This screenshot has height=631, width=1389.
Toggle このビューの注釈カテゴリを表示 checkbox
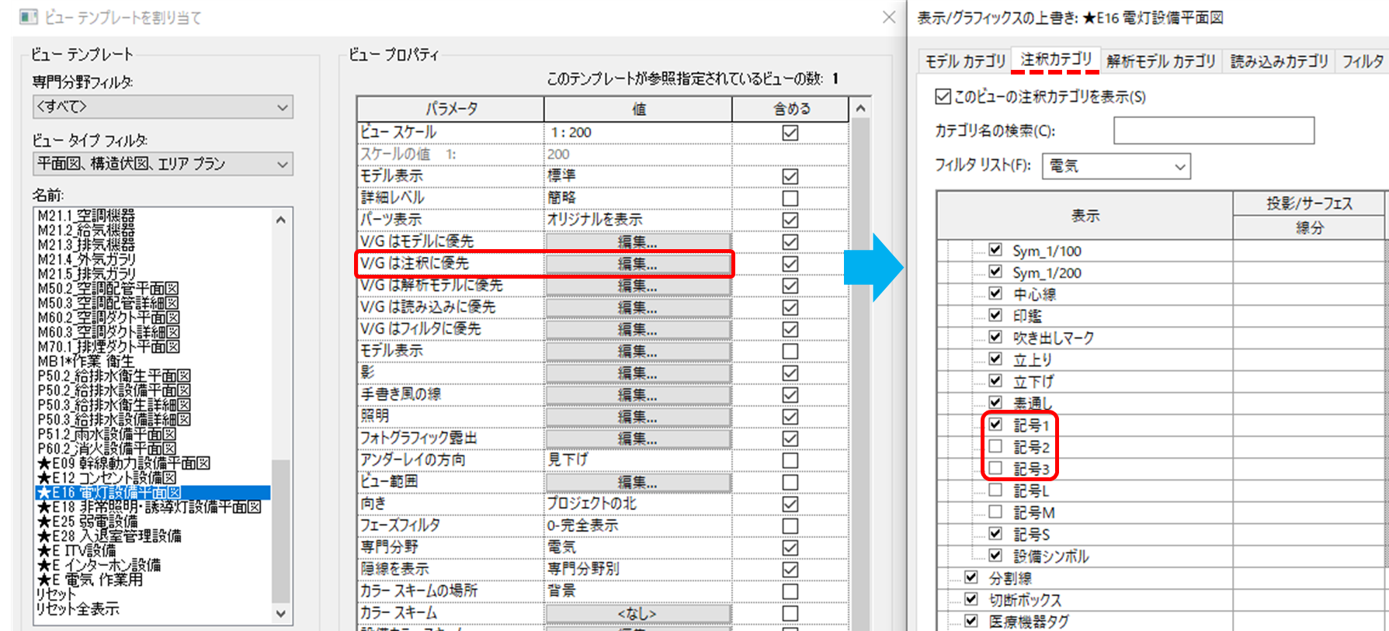tap(943, 97)
